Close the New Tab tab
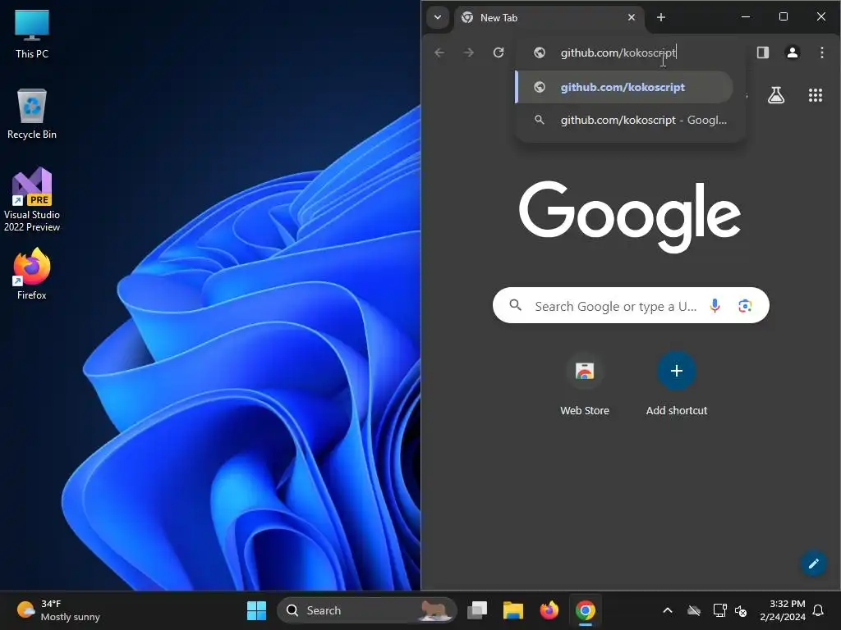 pyautogui.click(x=632, y=18)
